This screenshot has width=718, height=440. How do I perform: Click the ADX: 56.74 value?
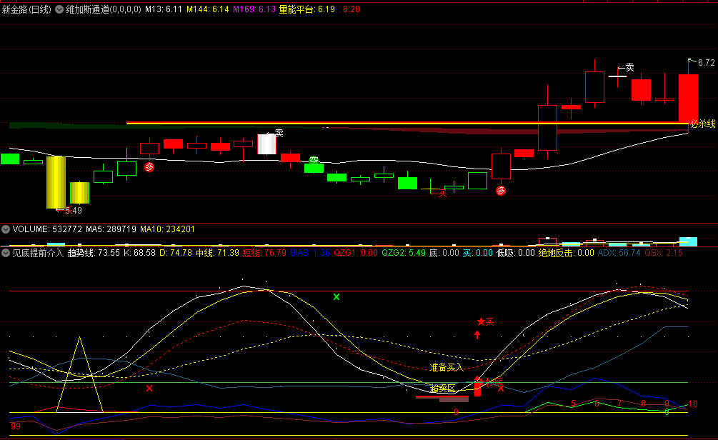[x=619, y=253]
